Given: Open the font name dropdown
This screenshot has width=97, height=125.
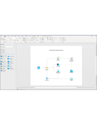Looking at the screenshot, I should point(15,38).
